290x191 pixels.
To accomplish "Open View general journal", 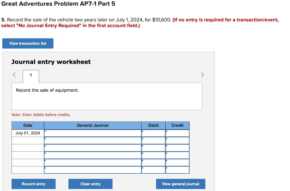I will [180, 184].
